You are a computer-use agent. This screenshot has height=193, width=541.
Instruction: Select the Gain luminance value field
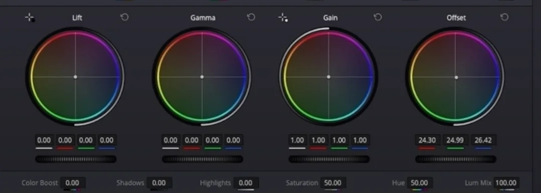click(297, 140)
